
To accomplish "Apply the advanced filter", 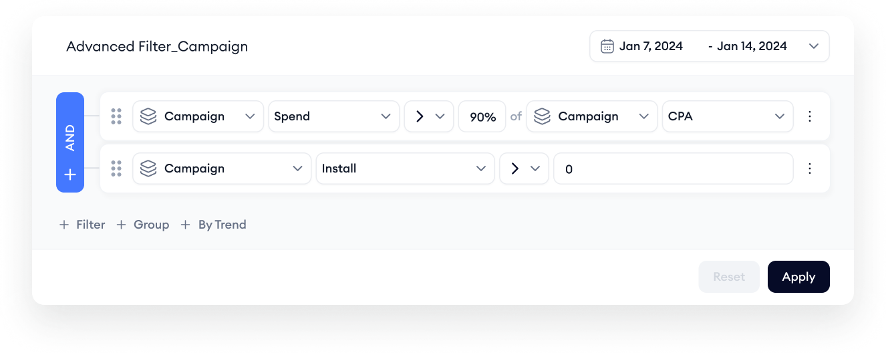I will (798, 277).
